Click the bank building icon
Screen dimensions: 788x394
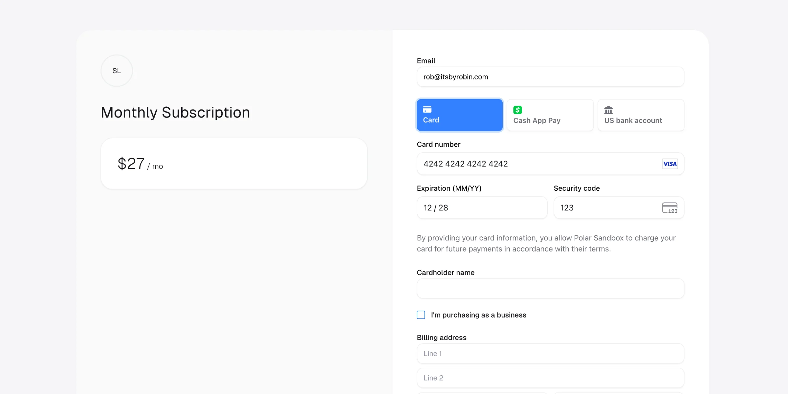(608, 110)
